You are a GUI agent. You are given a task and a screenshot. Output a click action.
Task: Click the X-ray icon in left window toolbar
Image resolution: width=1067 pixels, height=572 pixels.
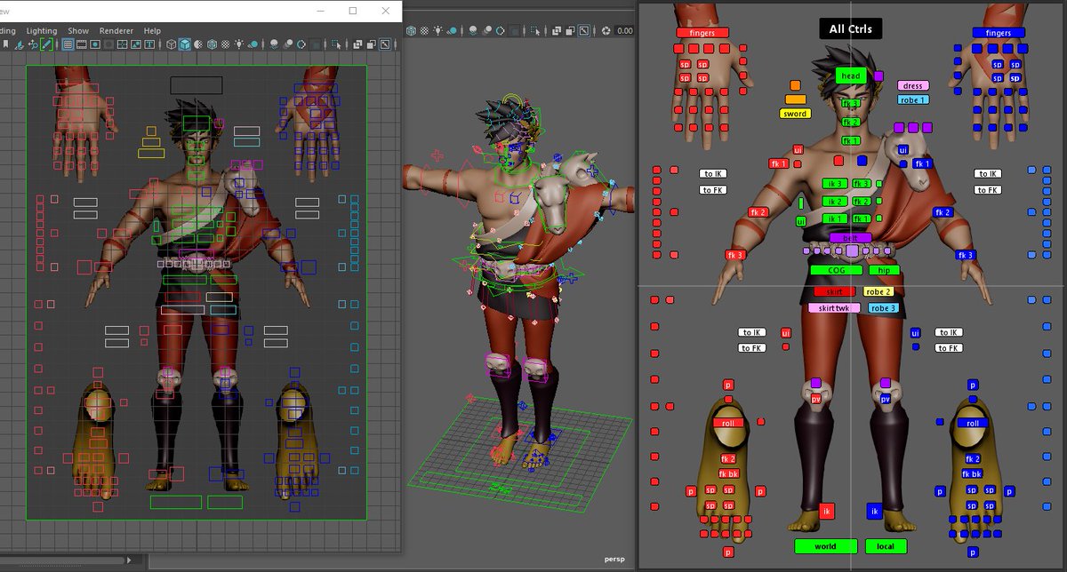357,44
